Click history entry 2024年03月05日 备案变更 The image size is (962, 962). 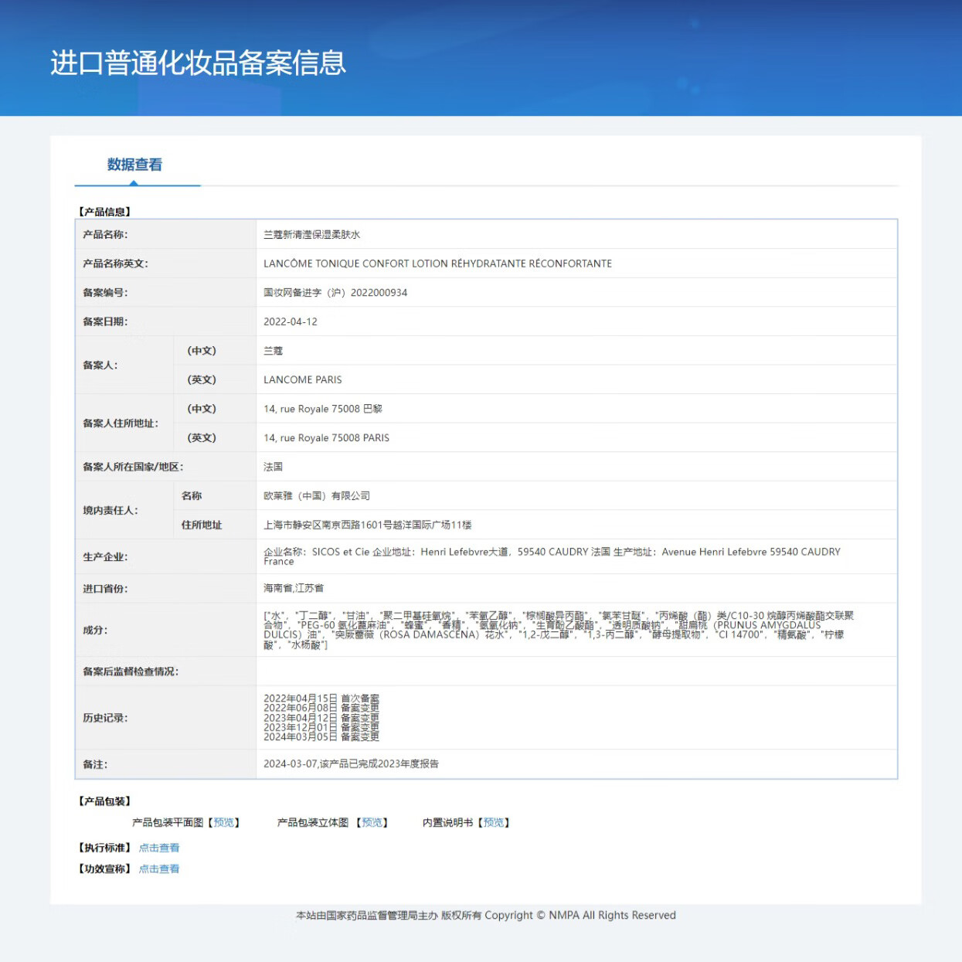(x=321, y=737)
